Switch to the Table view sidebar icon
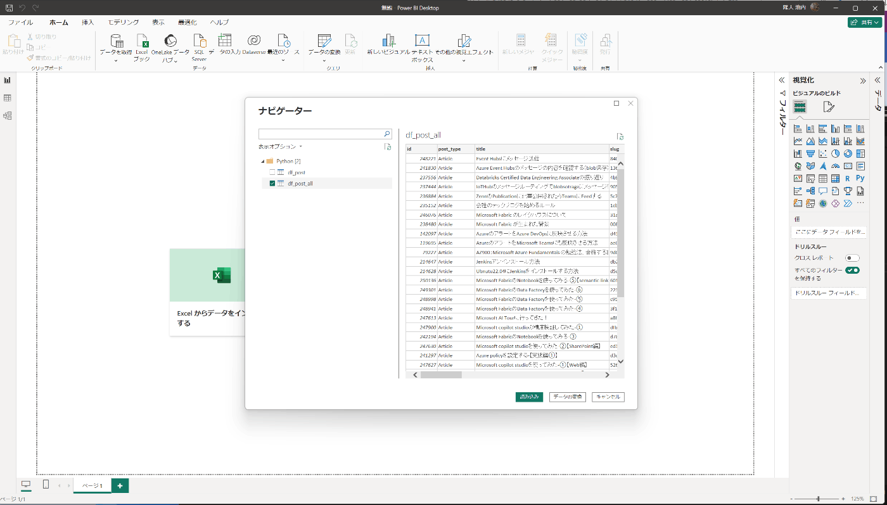Viewport: 887px width, 505px height. click(x=8, y=98)
